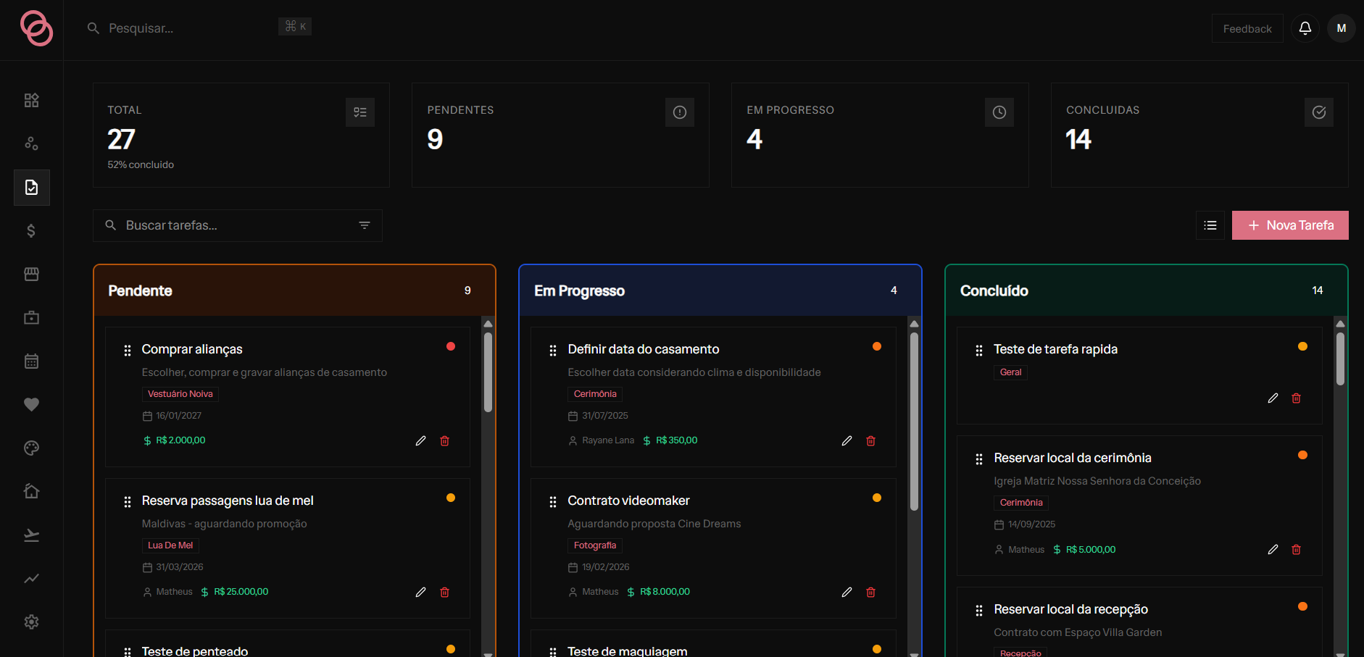The height and width of the screenshot is (657, 1364).
Task: Open the heart icon in sidebar
Action: [31, 404]
